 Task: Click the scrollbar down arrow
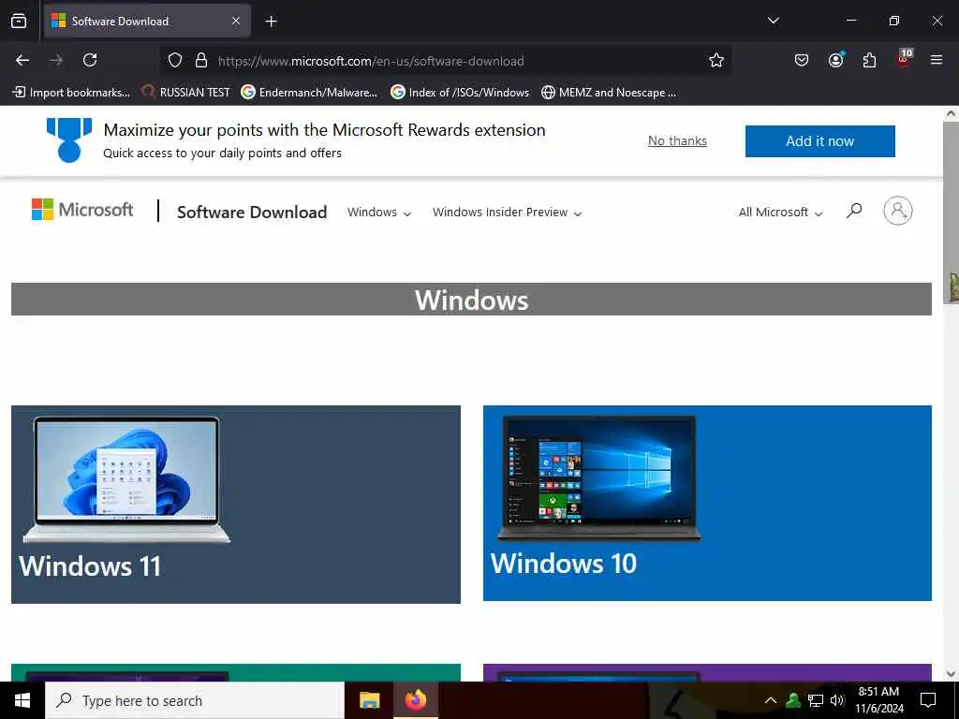coord(951,674)
